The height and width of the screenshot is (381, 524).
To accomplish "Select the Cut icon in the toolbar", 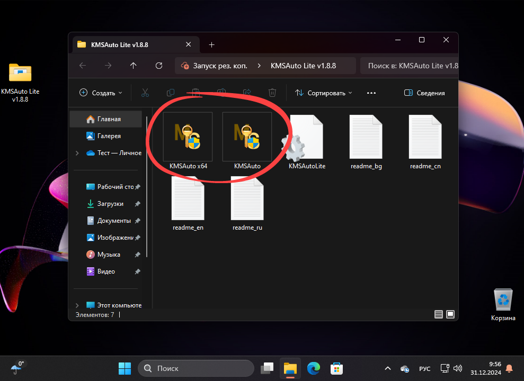I will tap(145, 93).
